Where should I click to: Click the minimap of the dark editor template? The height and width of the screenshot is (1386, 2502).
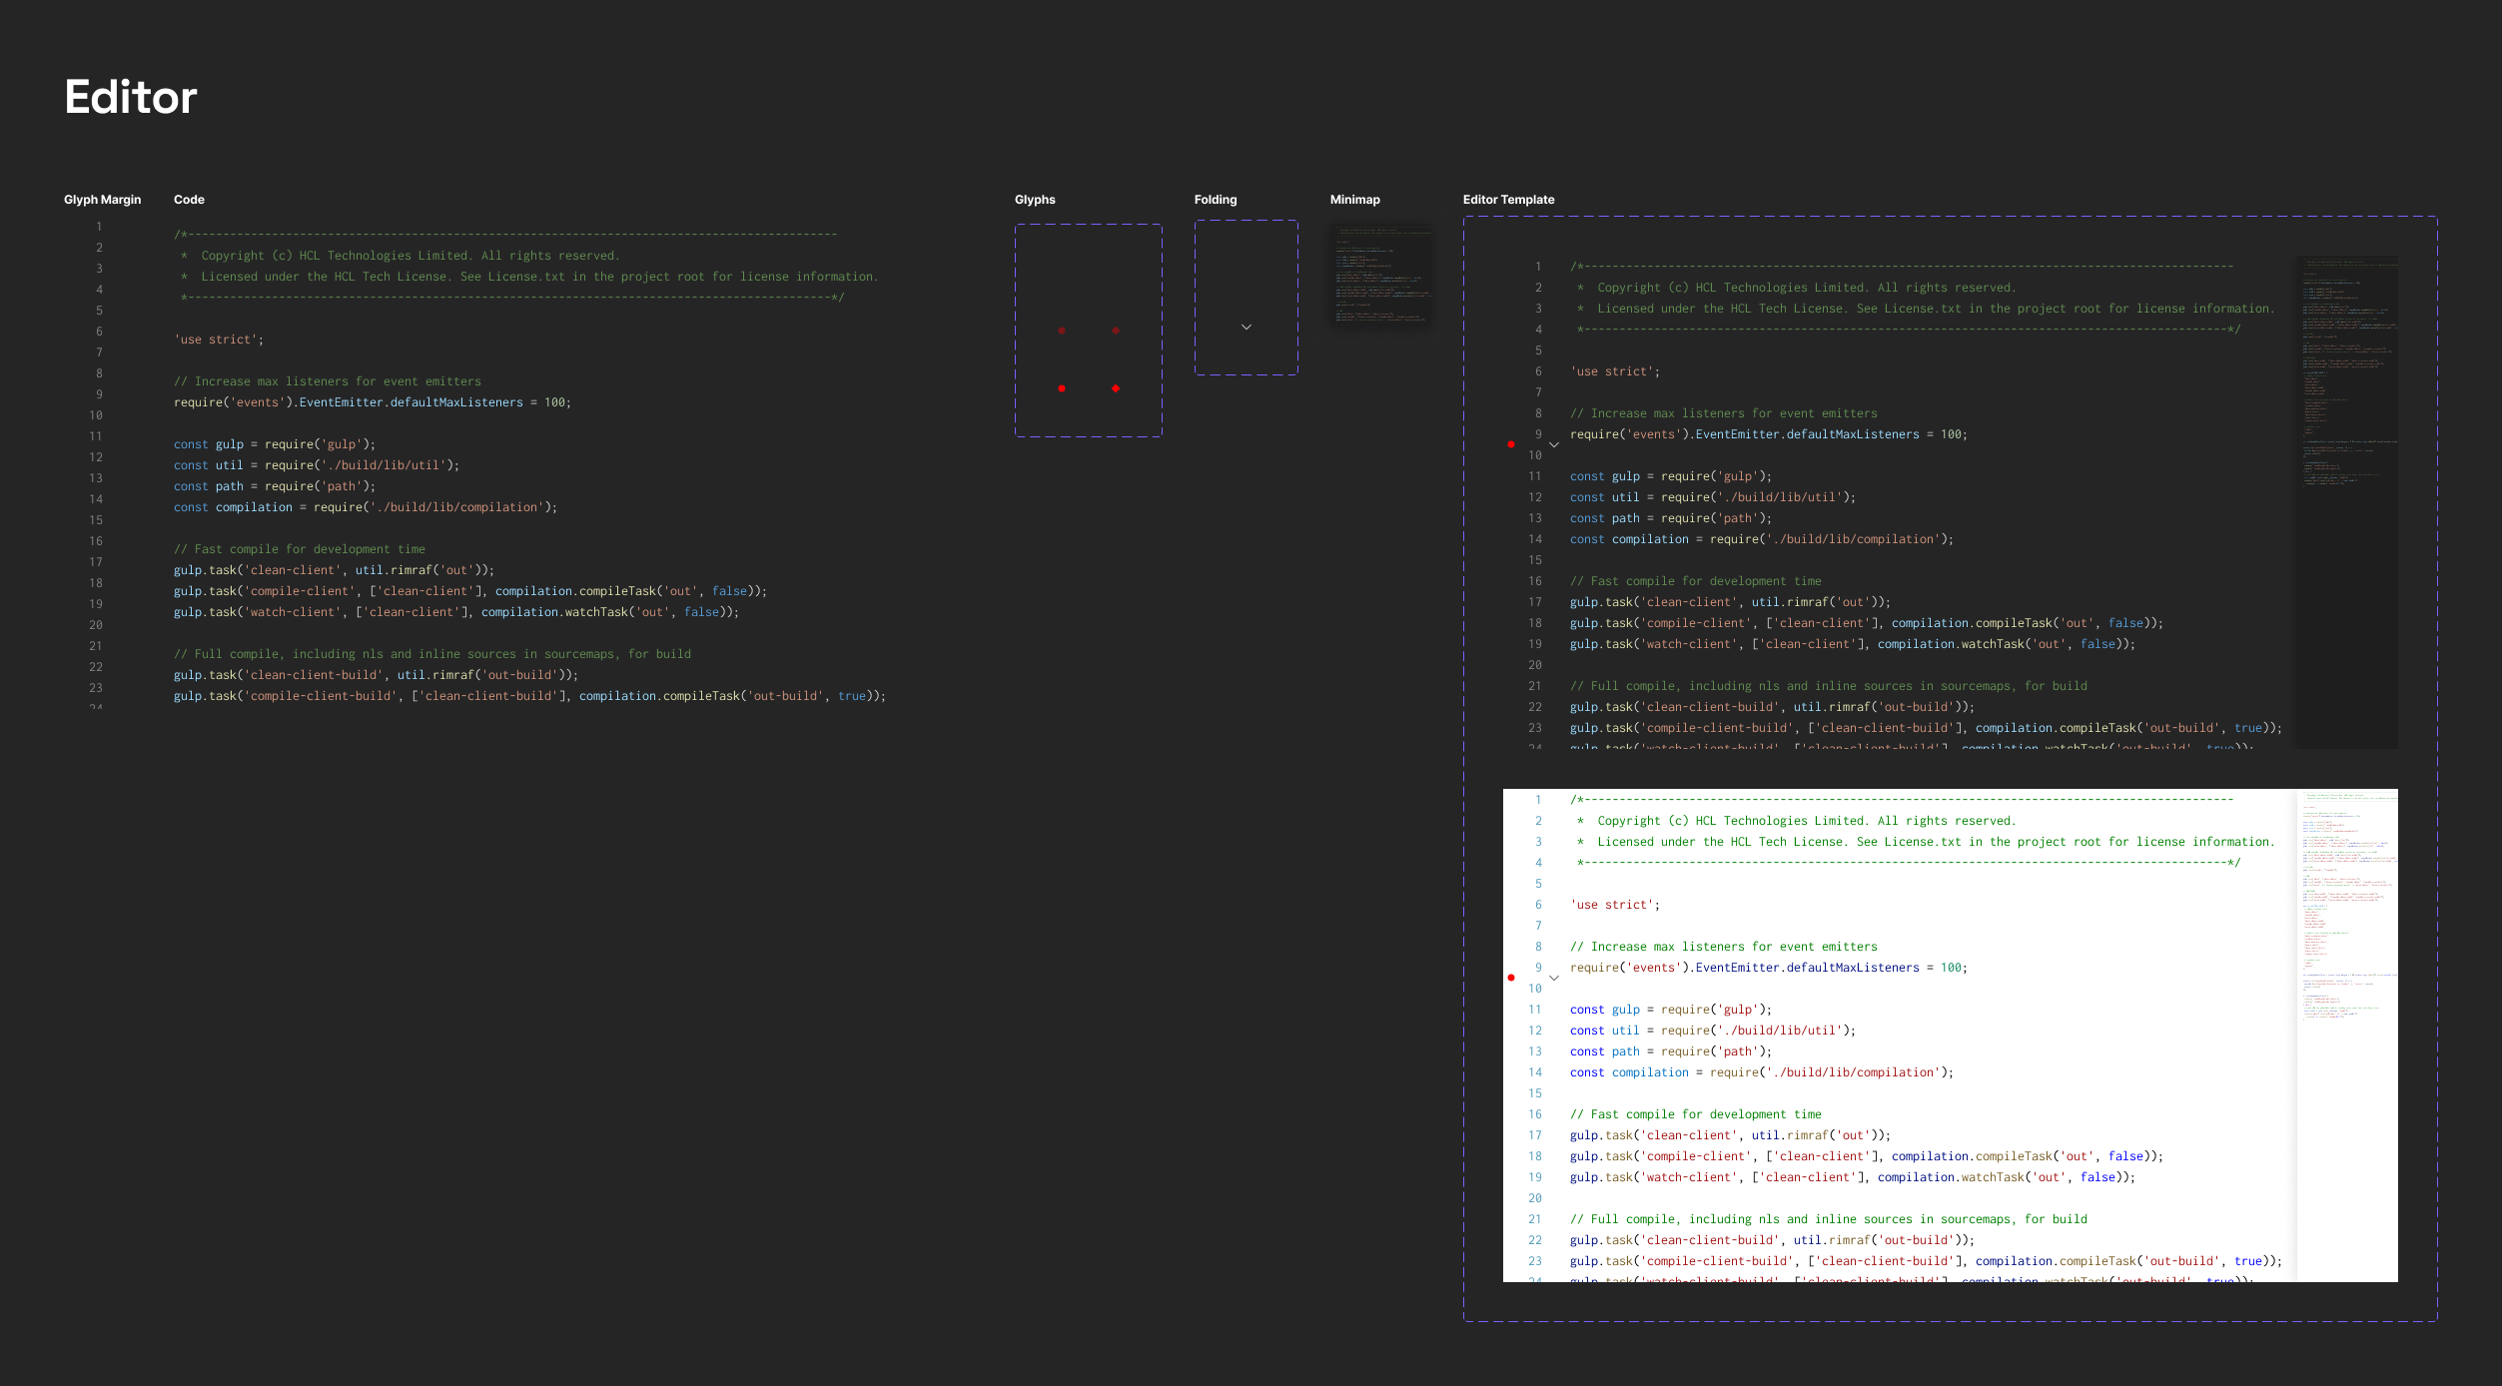point(2347,501)
